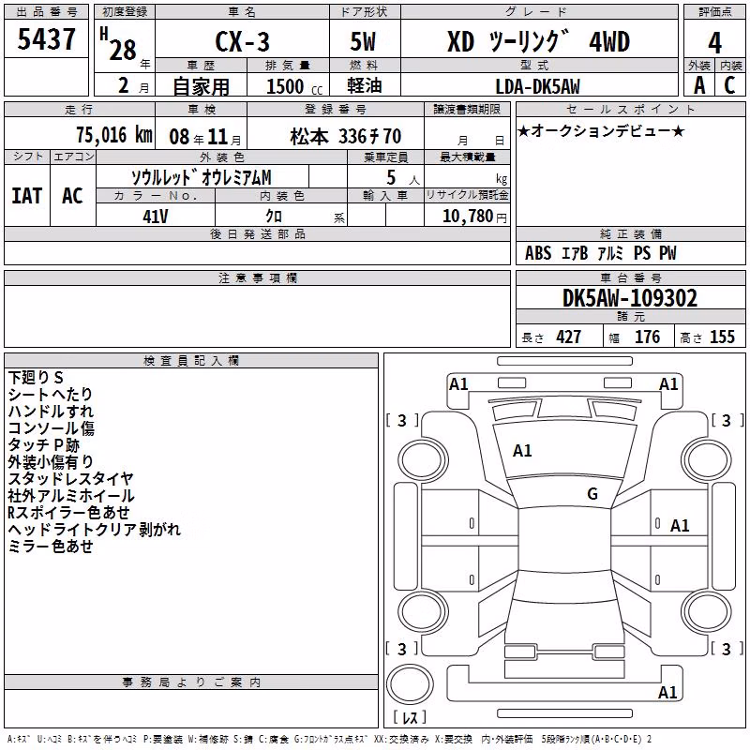This screenshot has width=750, height=750.
Task: Click inspector note ヘッドライトクリア剥がれ
Action: pos(95,529)
